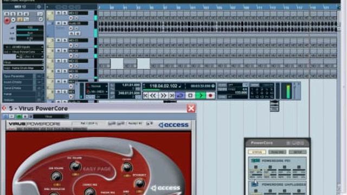
Task: Click the Rewind button in the transport panel
Action: tap(153, 95)
